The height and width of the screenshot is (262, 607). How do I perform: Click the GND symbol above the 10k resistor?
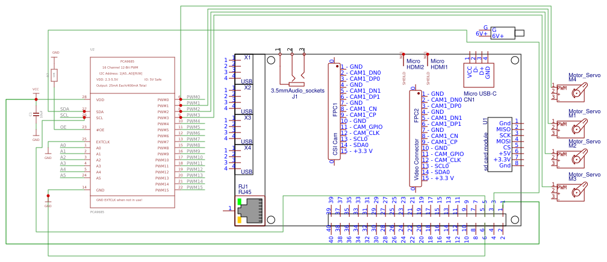(x=55, y=54)
